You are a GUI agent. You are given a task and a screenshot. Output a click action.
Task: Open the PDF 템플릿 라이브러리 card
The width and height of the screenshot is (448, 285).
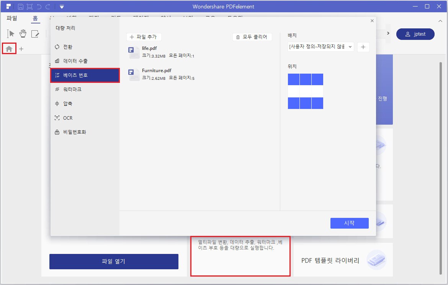click(x=343, y=260)
